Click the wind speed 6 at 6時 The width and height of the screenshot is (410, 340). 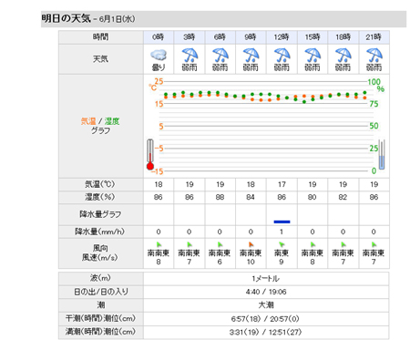pos(220,262)
